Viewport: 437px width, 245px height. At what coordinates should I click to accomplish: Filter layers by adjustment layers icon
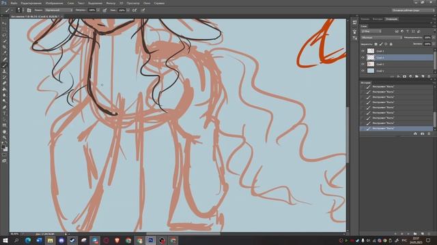coord(402,31)
